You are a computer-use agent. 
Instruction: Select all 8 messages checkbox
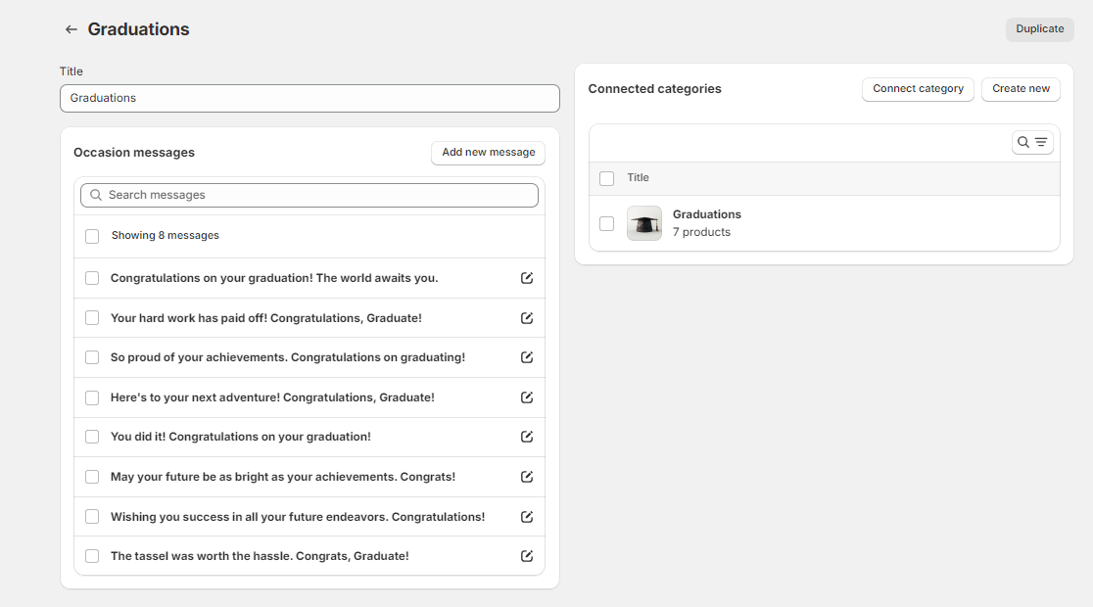[x=92, y=236]
